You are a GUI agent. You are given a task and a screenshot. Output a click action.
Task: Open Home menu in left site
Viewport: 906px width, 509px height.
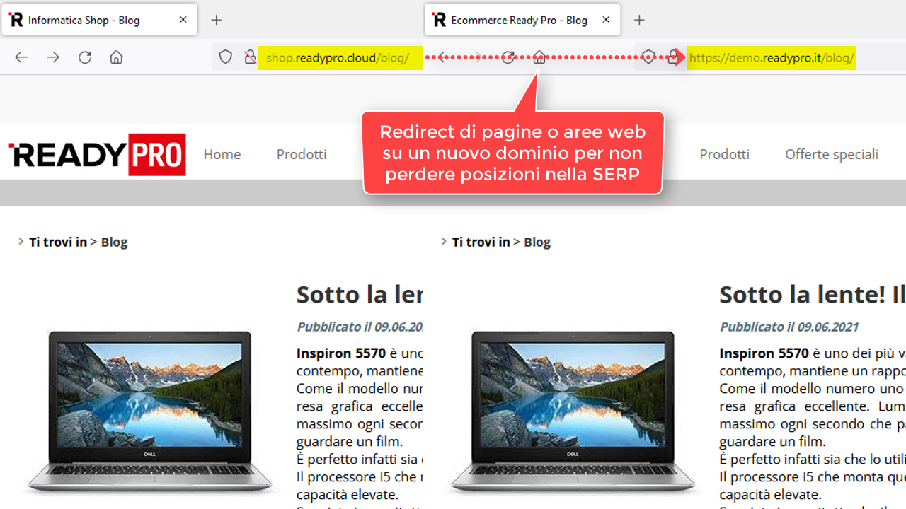pyautogui.click(x=222, y=154)
